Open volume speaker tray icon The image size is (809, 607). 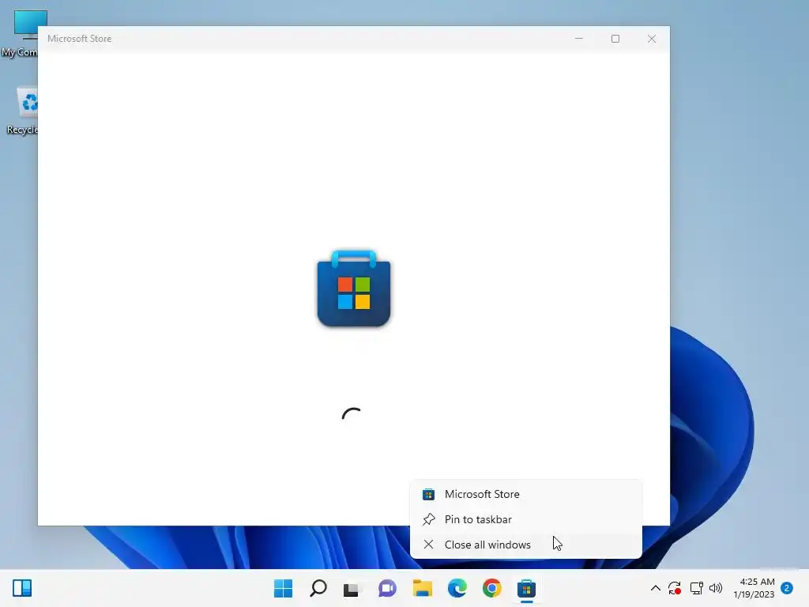(x=716, y=588)
